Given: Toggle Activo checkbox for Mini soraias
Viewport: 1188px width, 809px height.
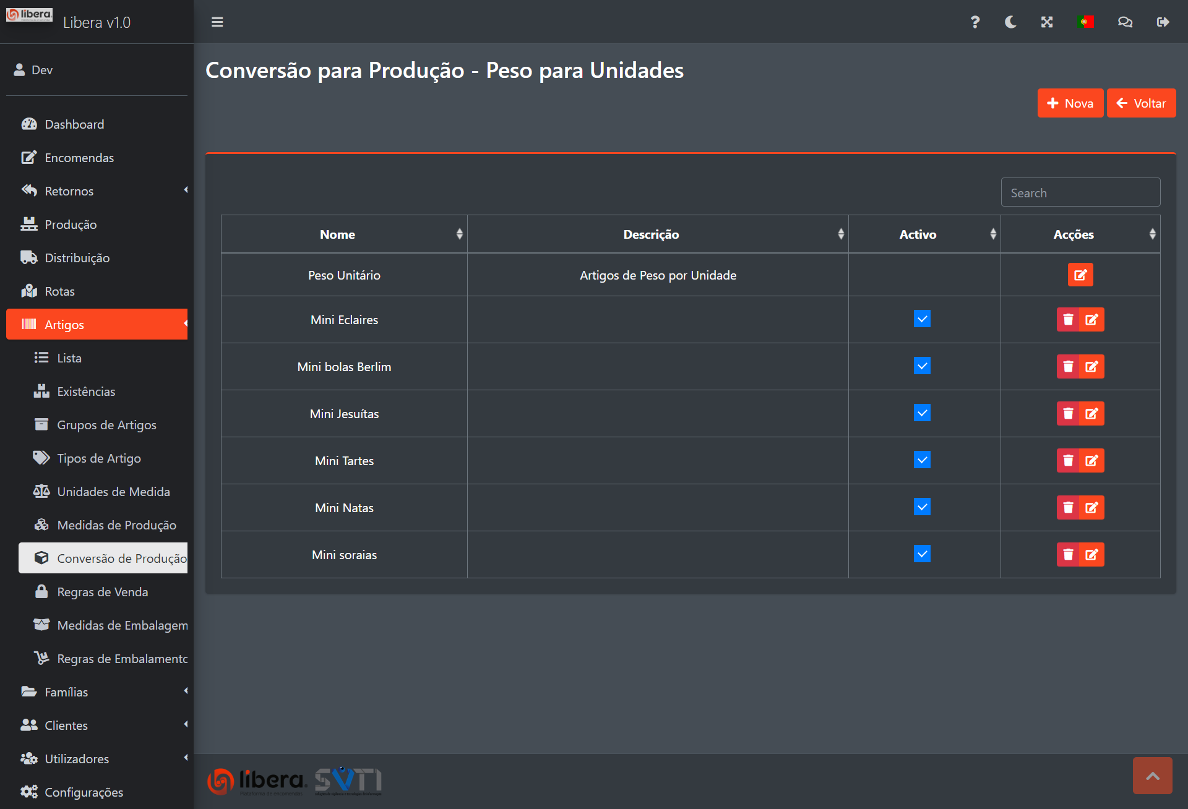Looking at the screenshot, I should point(922,554).
